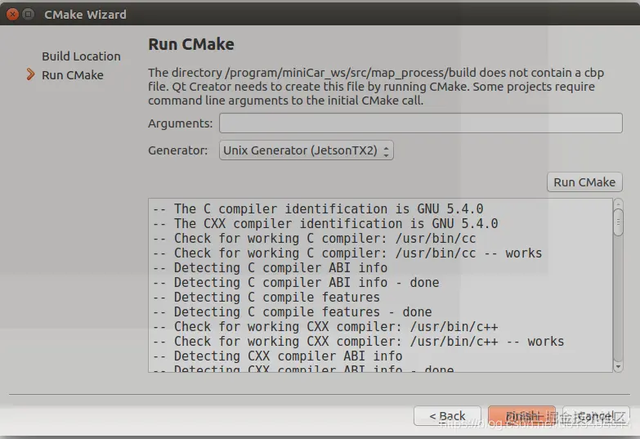Click line 'Check for working CXX compiler: /usr/bin/c++ -- works'

point(358,342)
